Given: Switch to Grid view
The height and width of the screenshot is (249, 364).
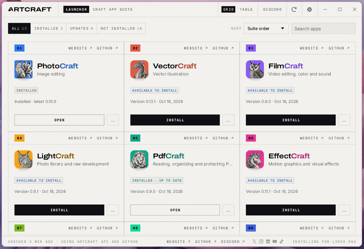Looking at the screenshot, I should tap(229, 9).
